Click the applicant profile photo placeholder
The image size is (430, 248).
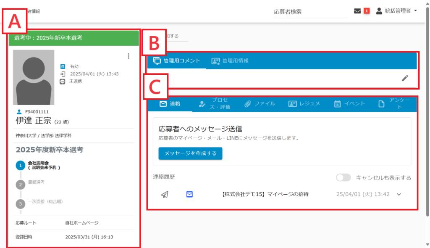click(34, 77)
